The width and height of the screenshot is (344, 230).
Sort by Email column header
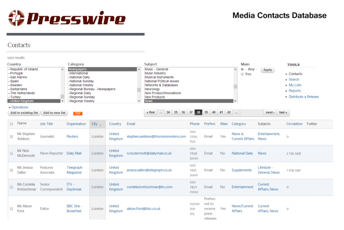pyautogui.click(x=131, y=124)
